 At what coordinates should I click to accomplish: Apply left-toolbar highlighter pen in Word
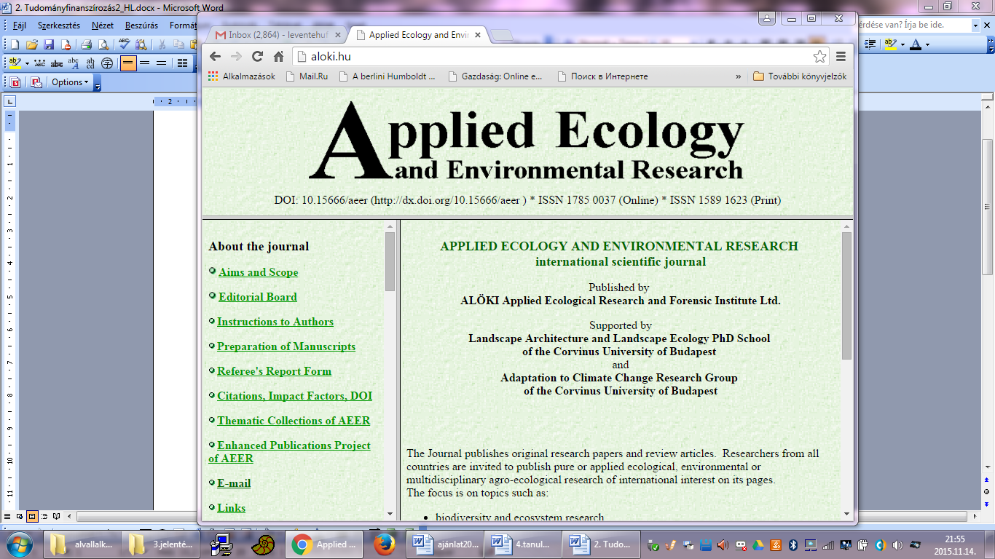(x=15, y=63)
